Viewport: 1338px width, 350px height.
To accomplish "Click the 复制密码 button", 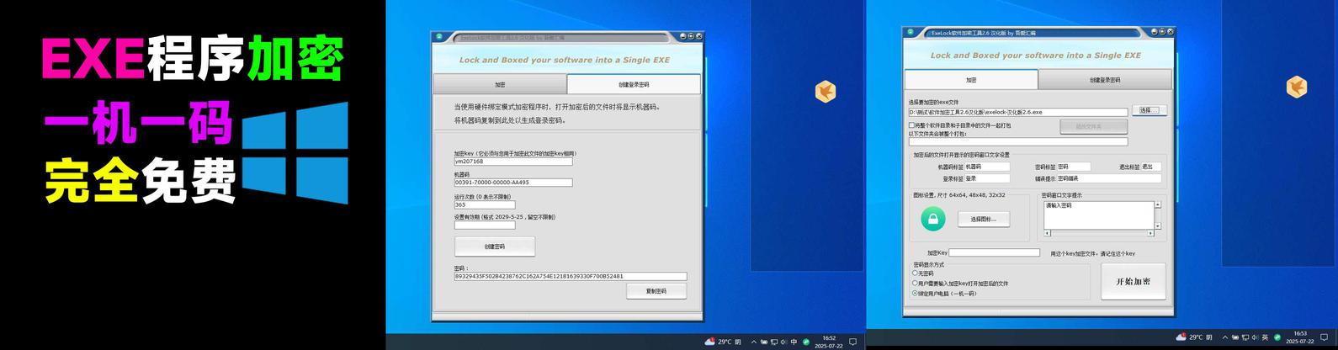I will tap(656, 291).
